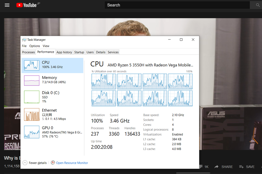Click the Fewer details label

click(38, 163)
